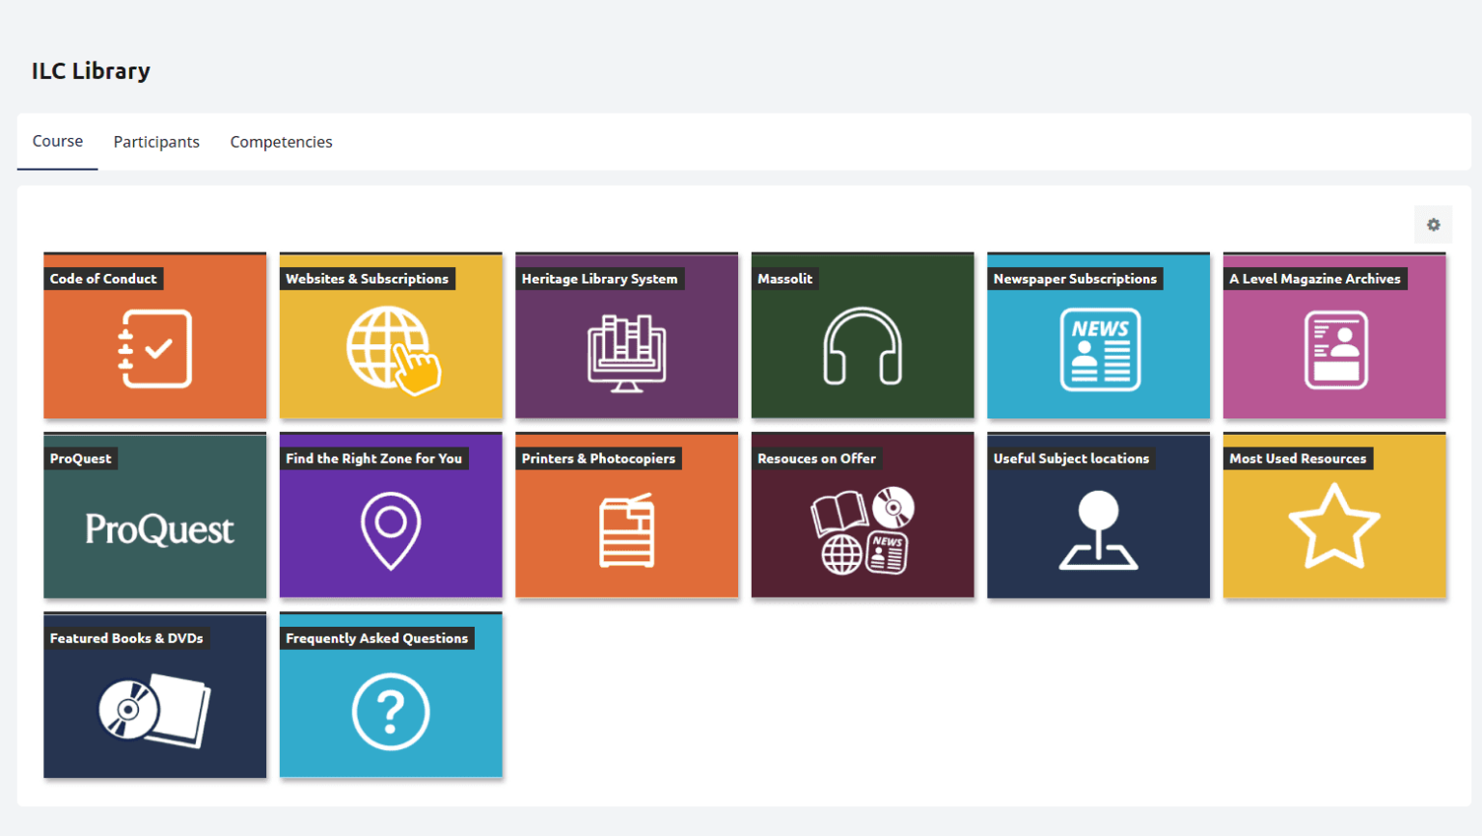Switch to the Competencies tab
The width and height of the screenshot is (1482, 836).
click(281, 141)
